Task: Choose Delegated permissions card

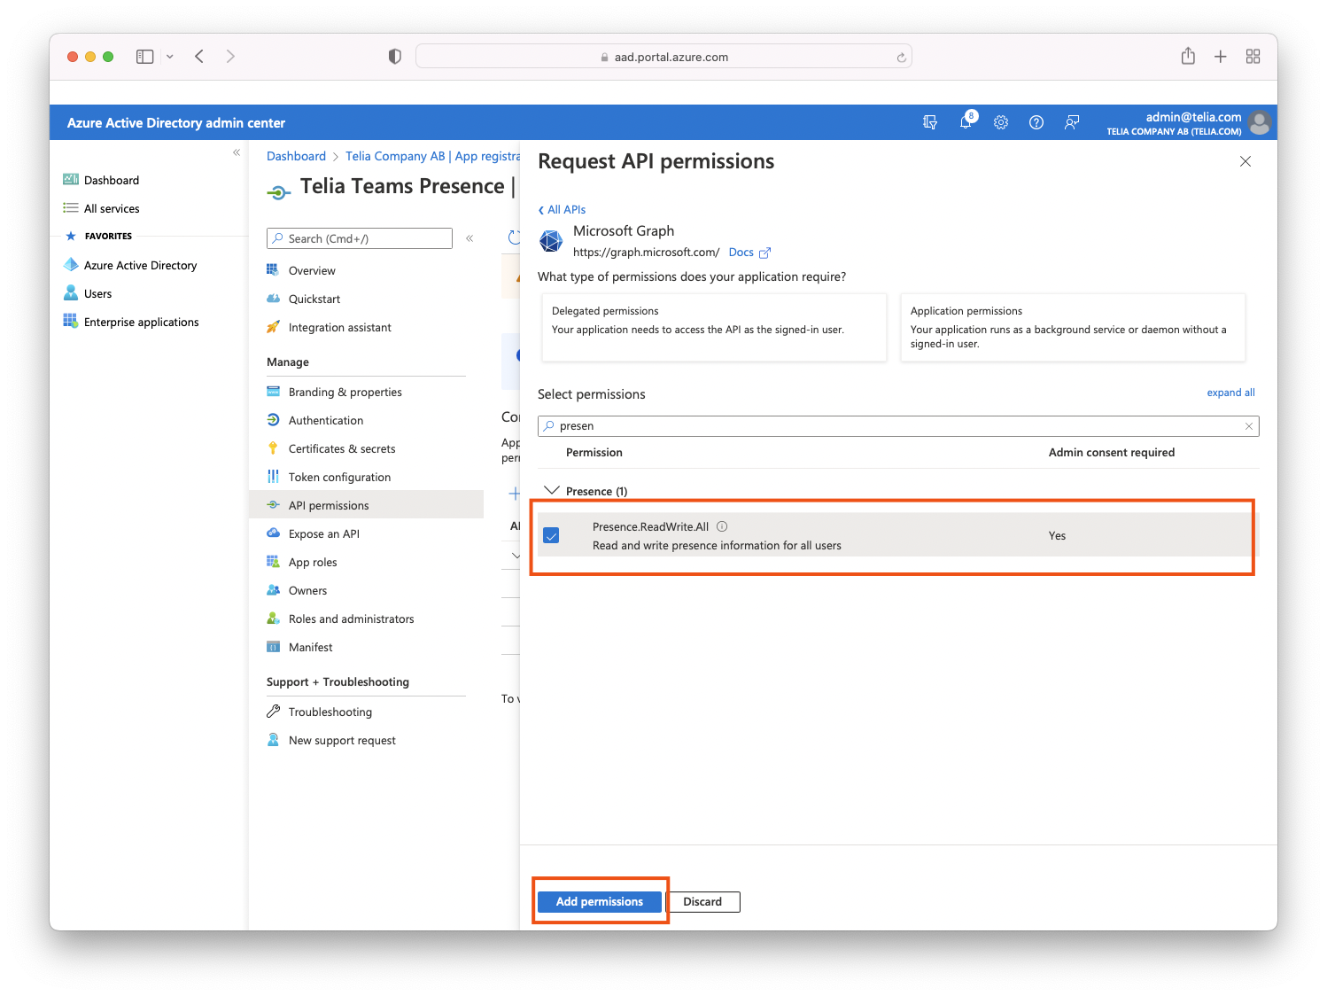Action: [x=714, y=327]
